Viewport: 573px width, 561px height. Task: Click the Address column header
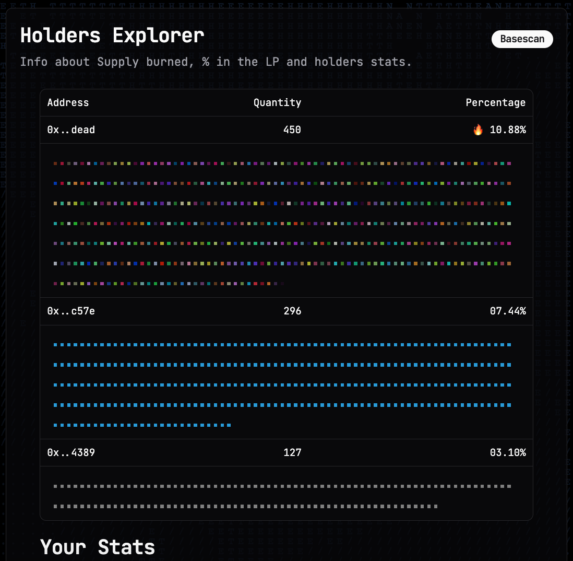[68, 103]
